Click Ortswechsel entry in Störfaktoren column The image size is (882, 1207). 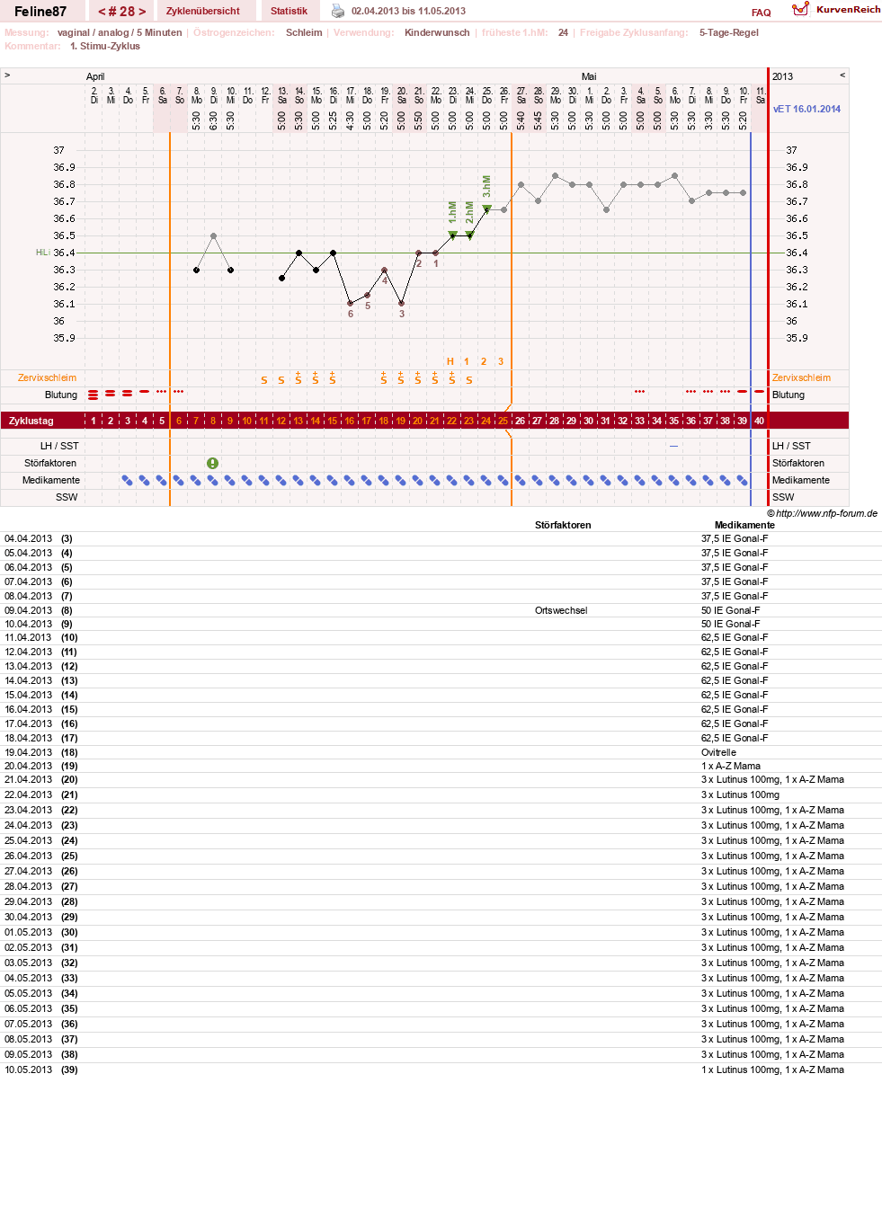(561, 610)
